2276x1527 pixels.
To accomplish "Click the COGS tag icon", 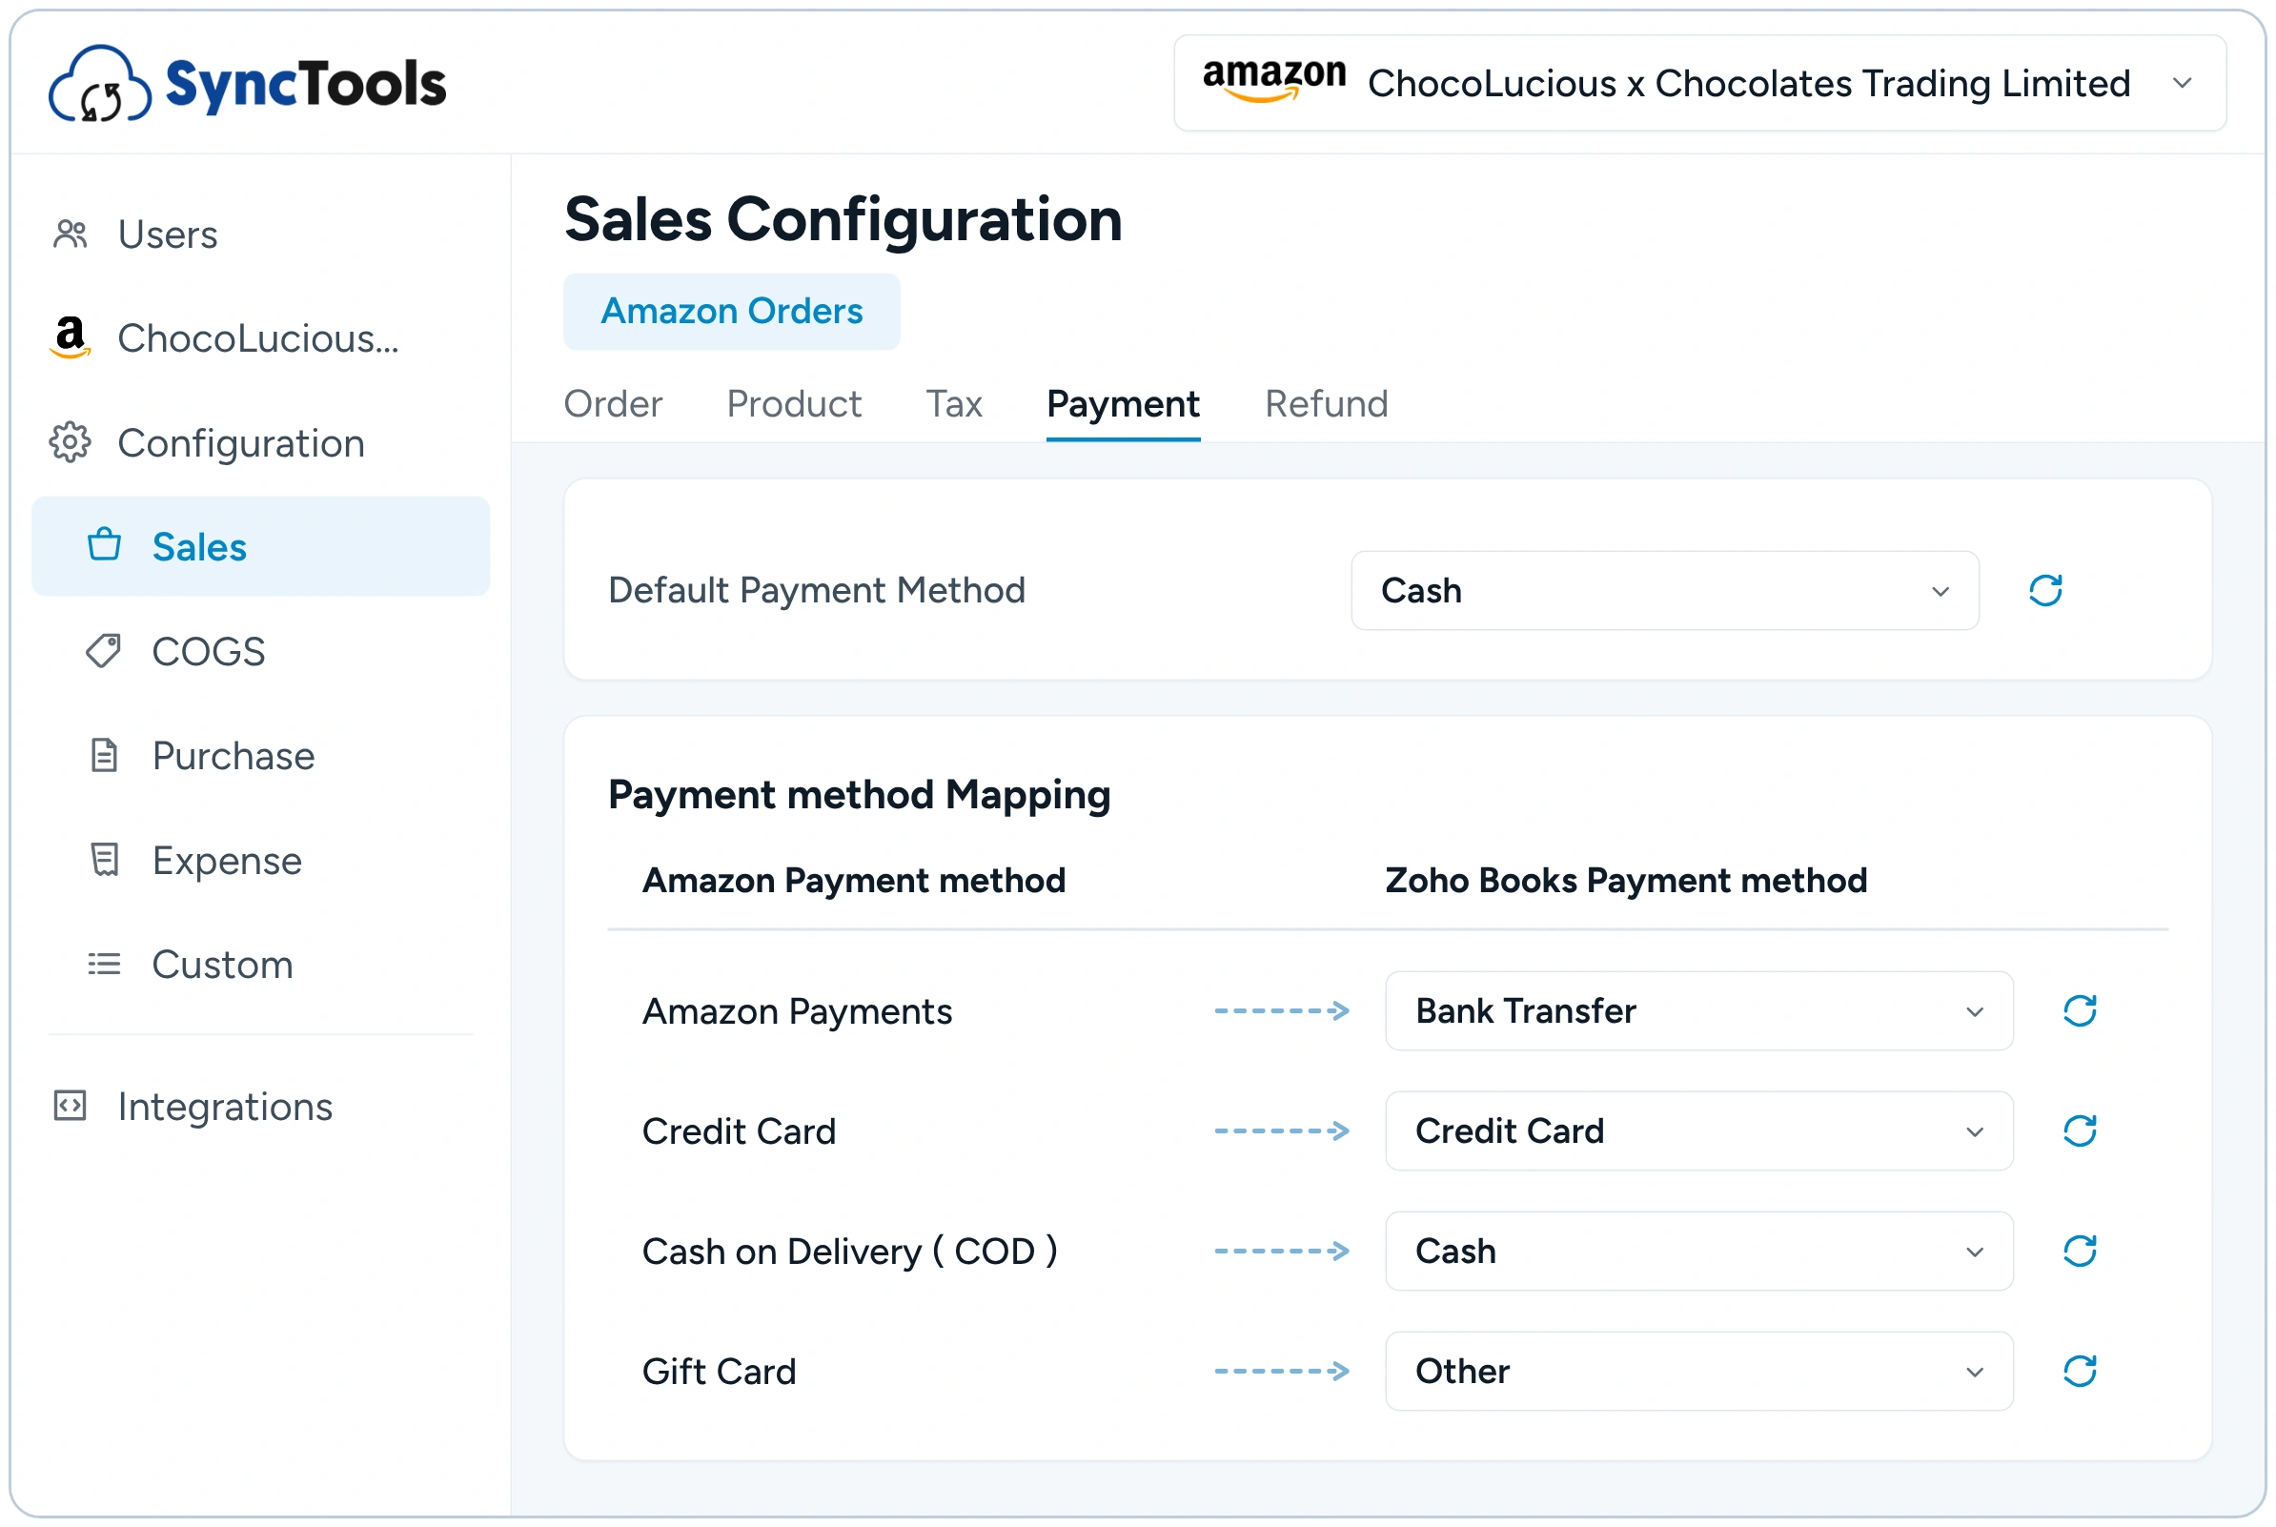I will 104,652.
